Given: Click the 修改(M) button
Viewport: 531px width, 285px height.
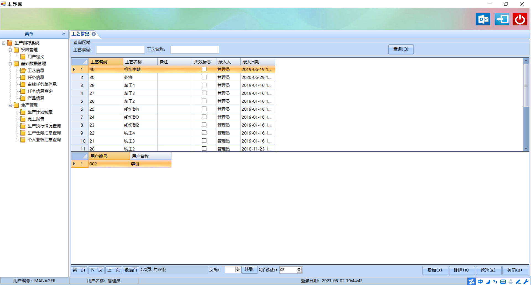Looking at the screenshot, I should pos(488,270).
